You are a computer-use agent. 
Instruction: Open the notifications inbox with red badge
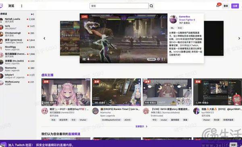(x=218, y=6)
